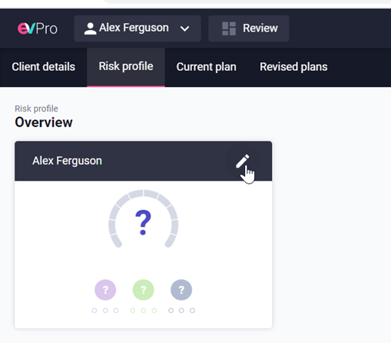Switch to the Current plan tab
The width and height of the screenshot is (391, 343).
(206, 67)
